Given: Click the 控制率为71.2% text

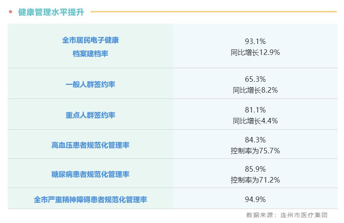Looking at the screenshot, I should click(x=255, y=180).
